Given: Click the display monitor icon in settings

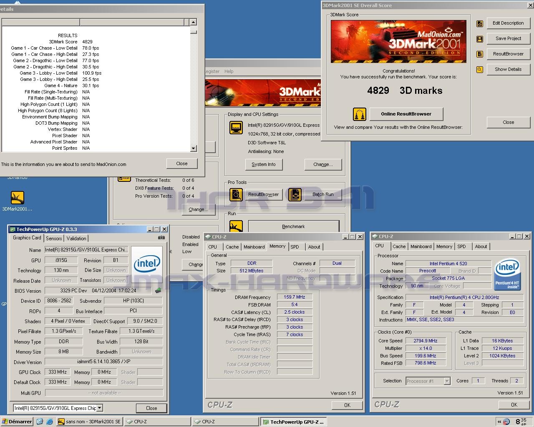Looking at the screenshot, I should click(x=236, y=127).
